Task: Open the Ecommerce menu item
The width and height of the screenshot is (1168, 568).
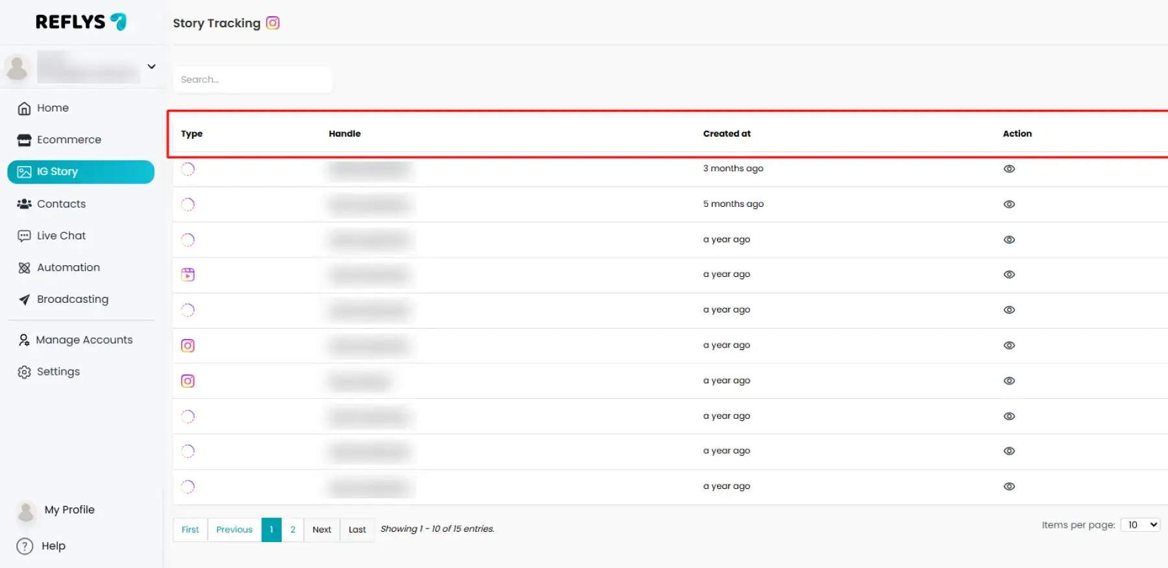Action: [69, 139]
